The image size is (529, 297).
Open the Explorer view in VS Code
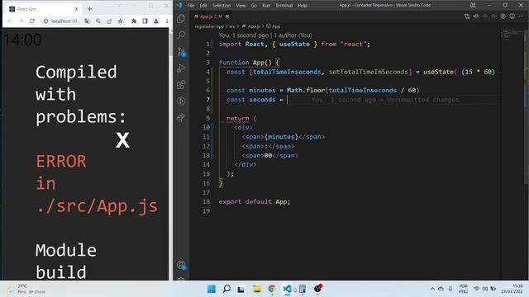181,19
